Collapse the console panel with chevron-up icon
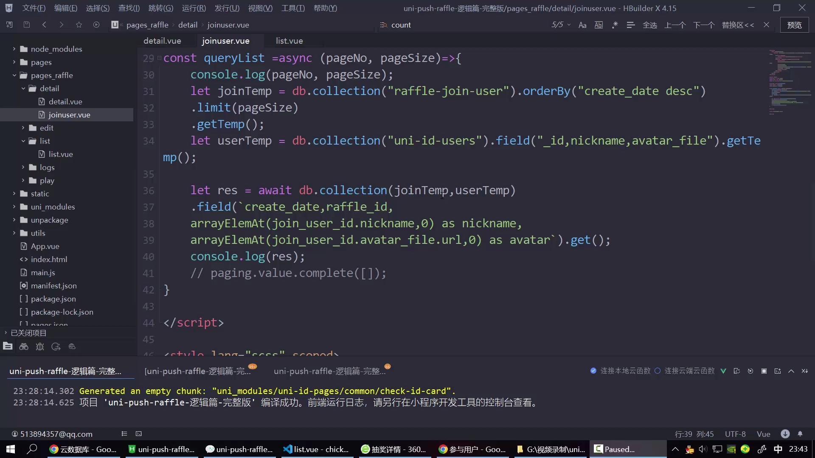The height and width of the screenshot is (458, 815). [791, 371]
